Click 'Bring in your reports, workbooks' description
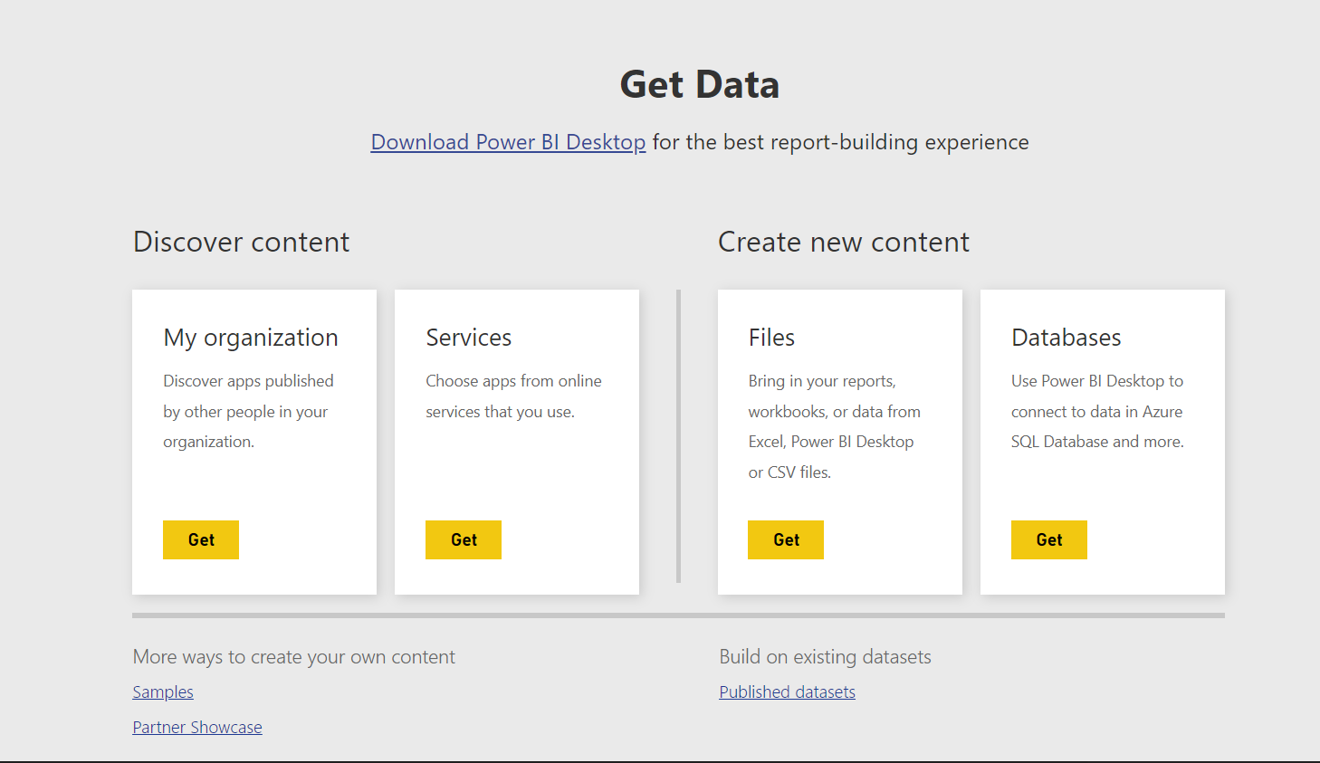This screenshot has width=1320, height=763. pos(835,426)
